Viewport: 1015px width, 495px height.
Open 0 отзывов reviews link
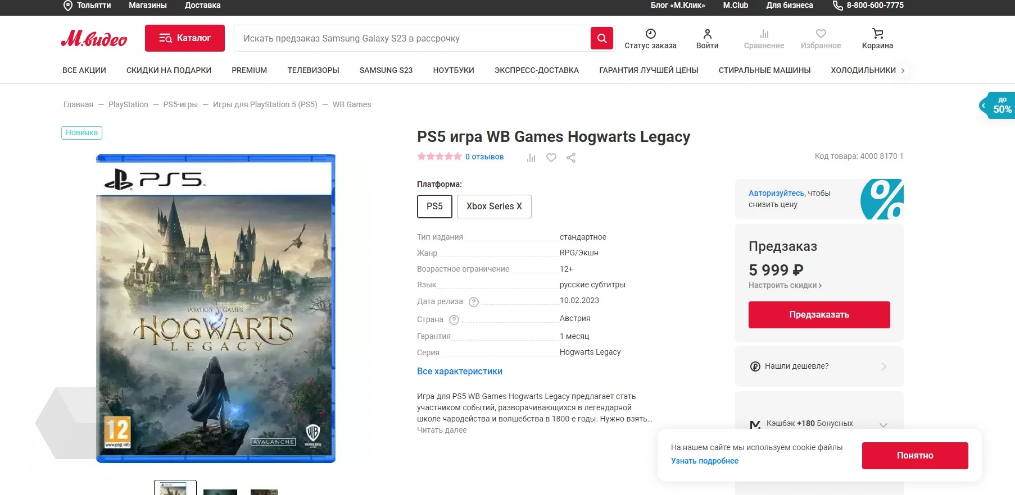[484, 157]
